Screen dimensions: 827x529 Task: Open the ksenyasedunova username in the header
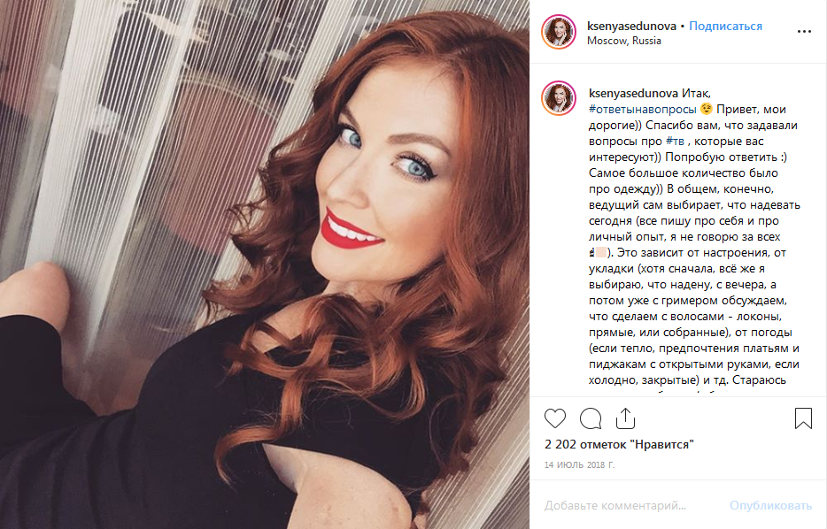pos(631,26)
